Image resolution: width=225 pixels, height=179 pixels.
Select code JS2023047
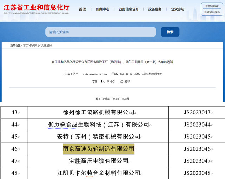197,161
